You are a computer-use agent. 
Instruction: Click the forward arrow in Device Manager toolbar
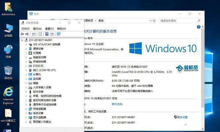[27, 34]
